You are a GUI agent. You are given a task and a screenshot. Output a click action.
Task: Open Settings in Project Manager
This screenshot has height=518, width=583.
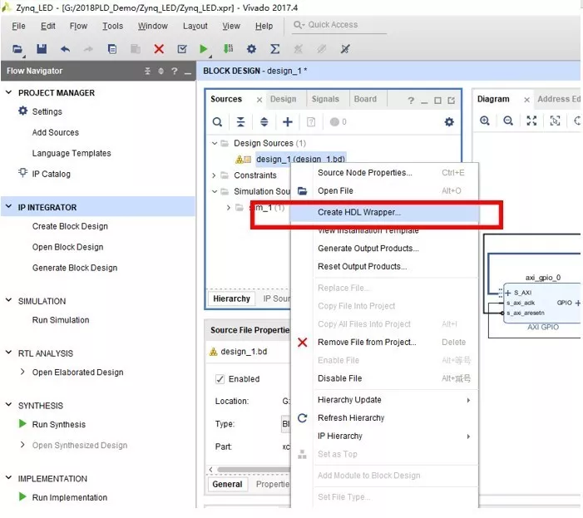click(x=47, y=111)
